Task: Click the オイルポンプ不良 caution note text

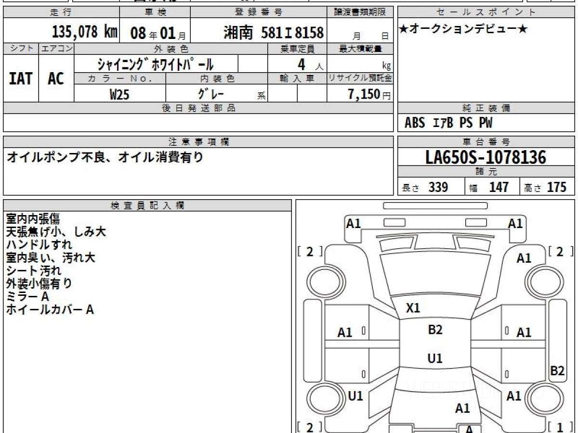Action: (x=104, y=157)
